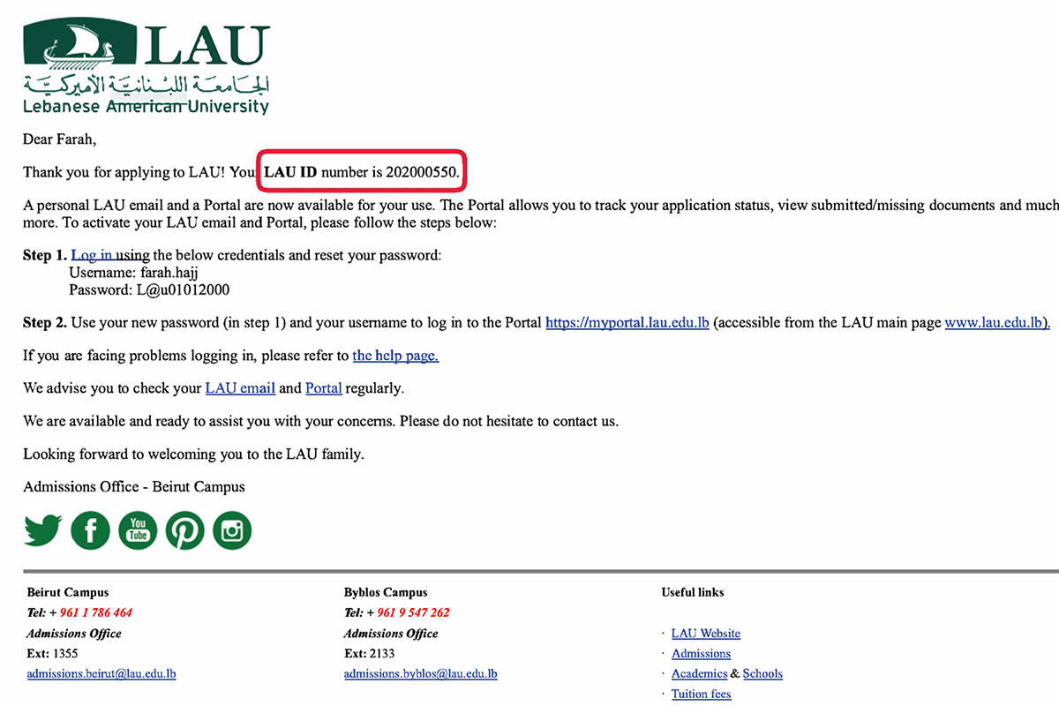Image resolution: width=1059 pixels, height=706 pixels.
Task: Click the LAU logo at top
Action: [x=146, y=69]
